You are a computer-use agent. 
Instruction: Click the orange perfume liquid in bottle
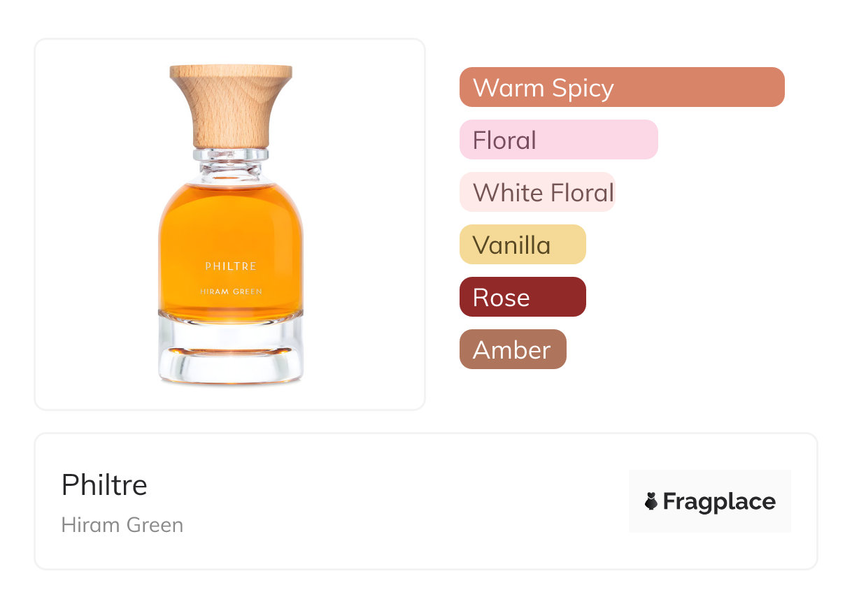click(231, 224)
